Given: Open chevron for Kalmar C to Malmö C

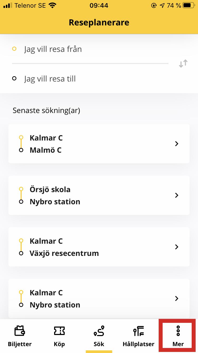Looking at the screenshot, I should click(177, 144).
